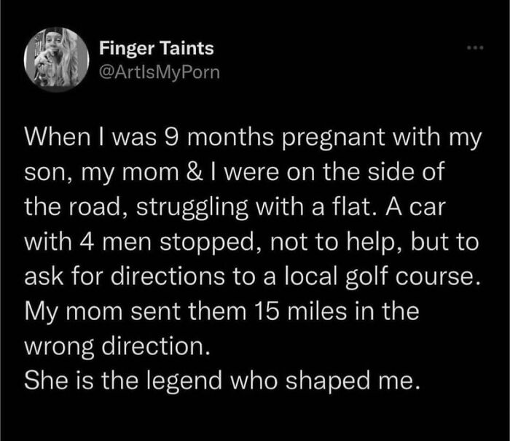This screenshot has width=510, height=441.
Task: Click the display name Finger Taints
Action: 157,48
